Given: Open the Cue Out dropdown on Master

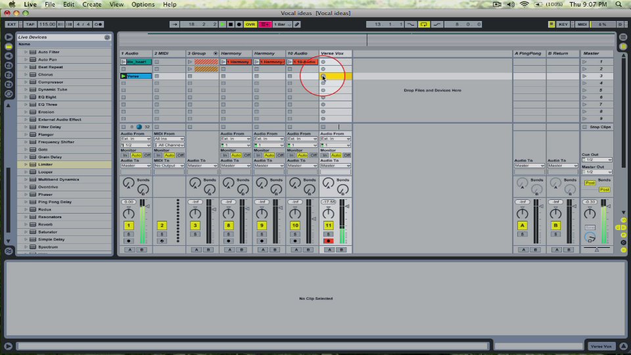Looking at the screenshot, I should pos(597,160).
